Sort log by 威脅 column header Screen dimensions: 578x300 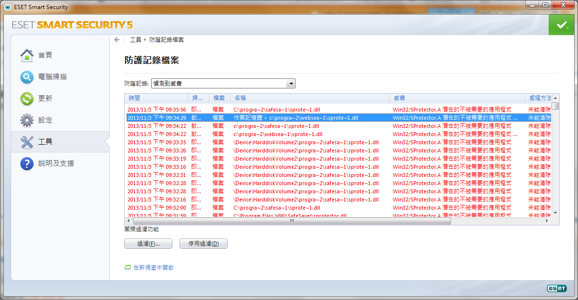click(457, 98)
